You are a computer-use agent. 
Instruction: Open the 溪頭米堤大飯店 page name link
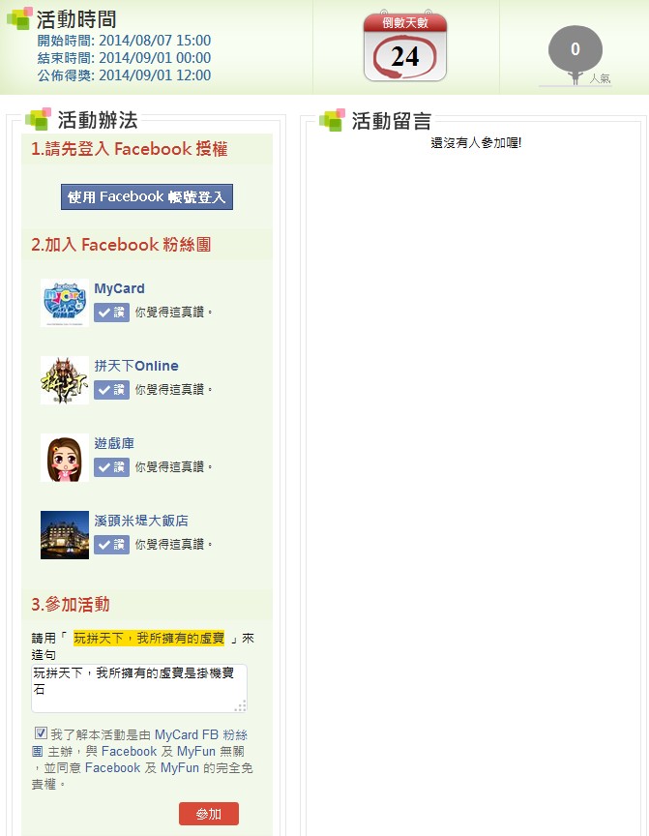pos(141,521)
